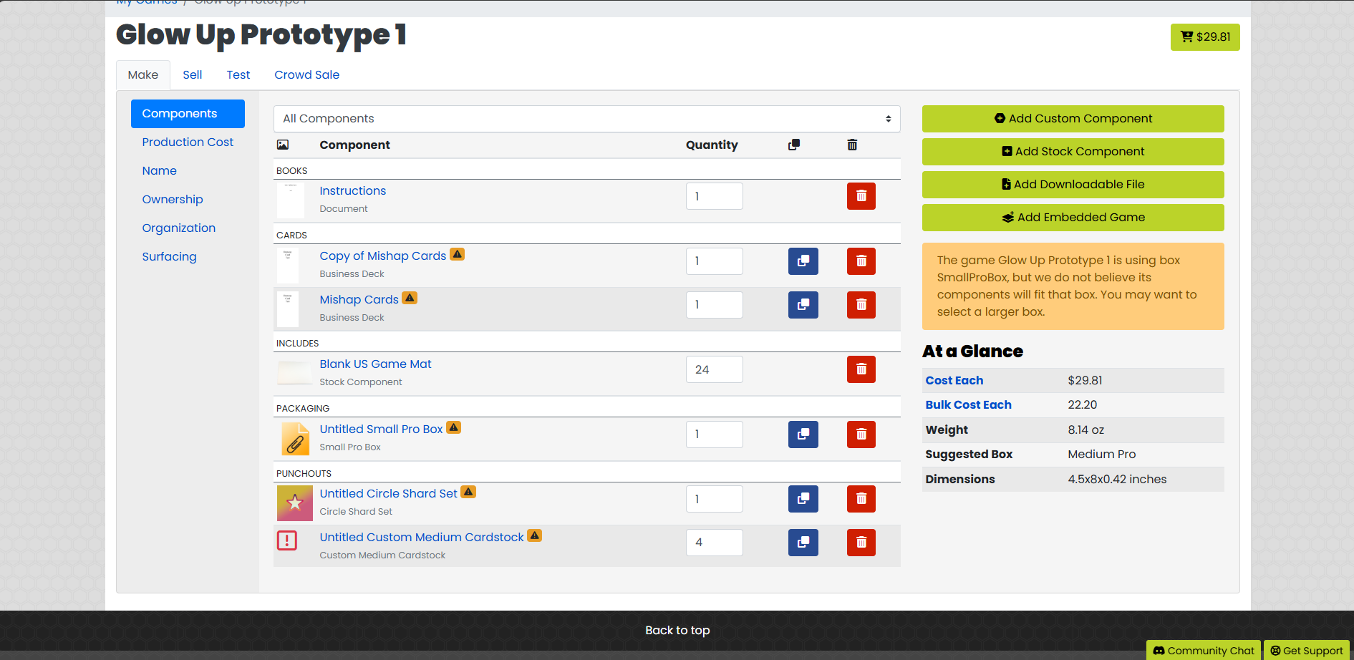This screenshot has width=1354, height=660.
Task: Open the All Components filter dropdown
Action: pos(586,119)
